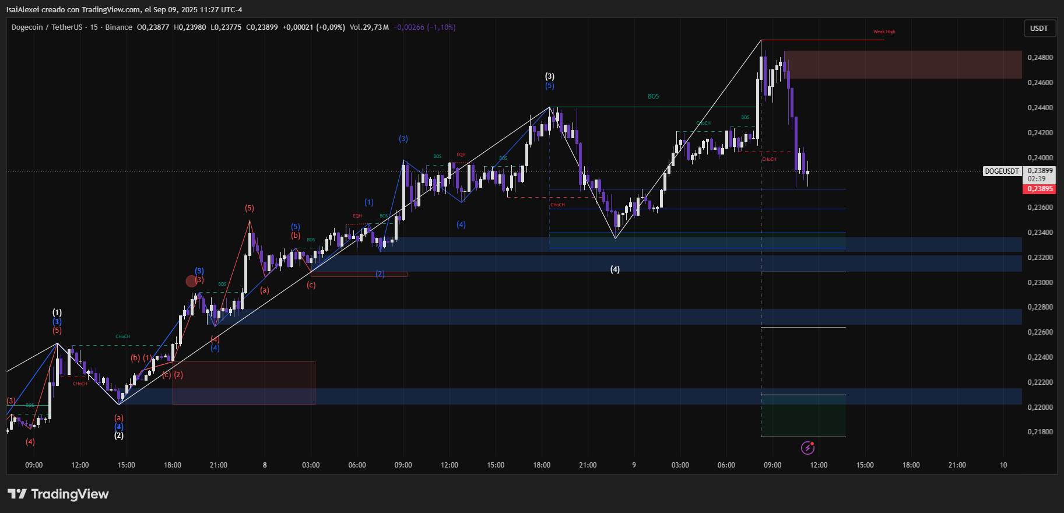Image resolution: width=1064 pixels, height=513 pixels.
Task: Click the 0,24800 level on price axis
Action: 1040,58
